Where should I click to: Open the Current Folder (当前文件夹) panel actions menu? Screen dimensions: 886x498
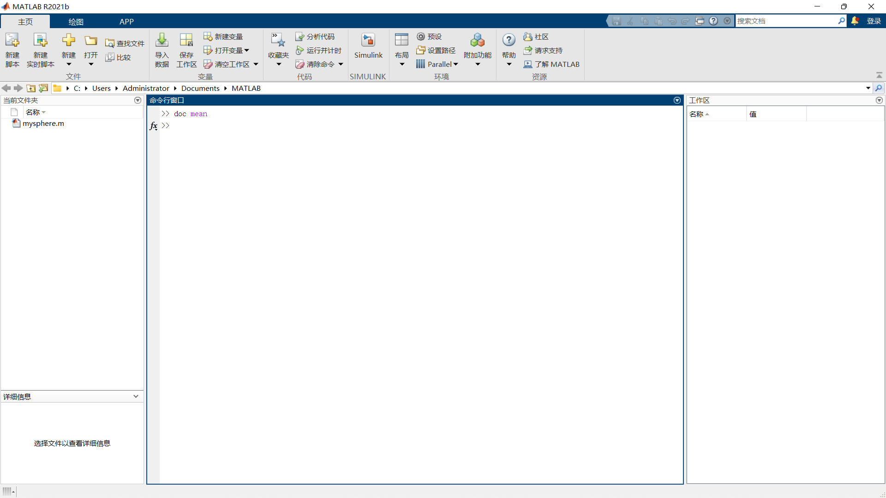click(138, 100)
